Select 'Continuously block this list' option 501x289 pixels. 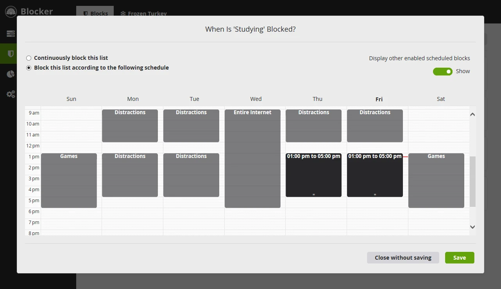click(29, 58)
